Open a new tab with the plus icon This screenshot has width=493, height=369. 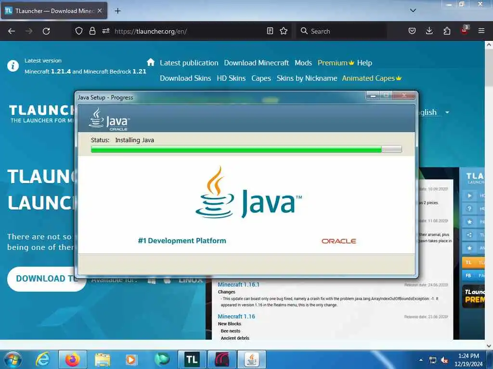tap(117, 11)
